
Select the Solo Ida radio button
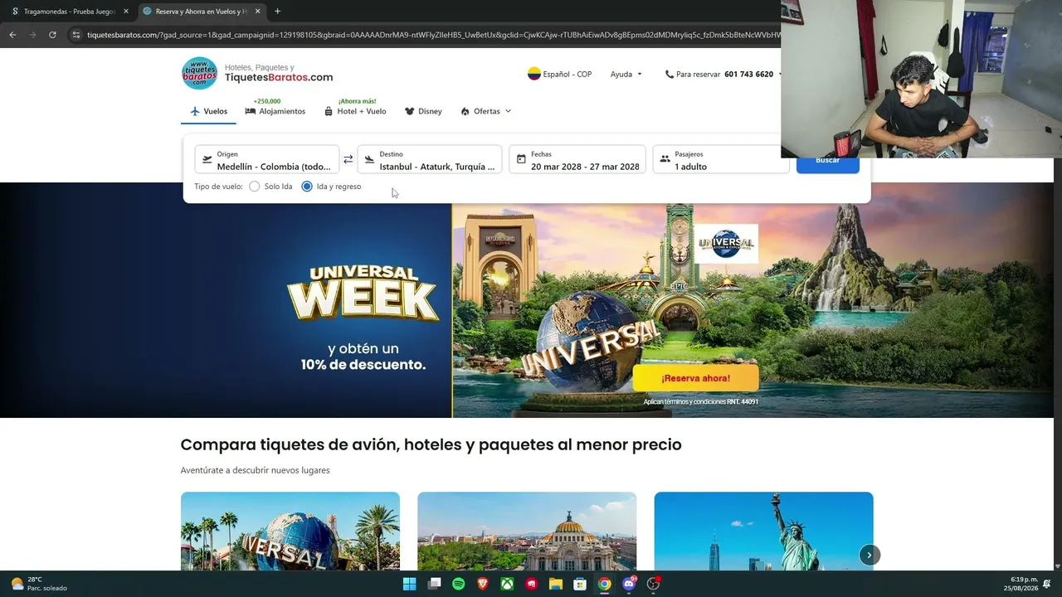pos(254,187)
